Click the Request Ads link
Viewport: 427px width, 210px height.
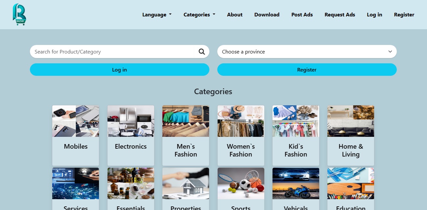[x=340, y=14]
